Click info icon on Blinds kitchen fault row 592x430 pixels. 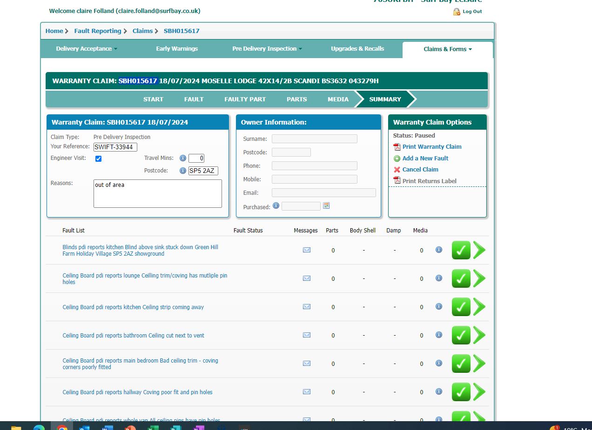click(x=438, y=250)
